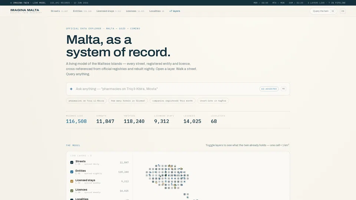Toggle the Localities layer checkbox
Image resolution: width=356 pixels, height=200 pixels.
pos(72,199)
